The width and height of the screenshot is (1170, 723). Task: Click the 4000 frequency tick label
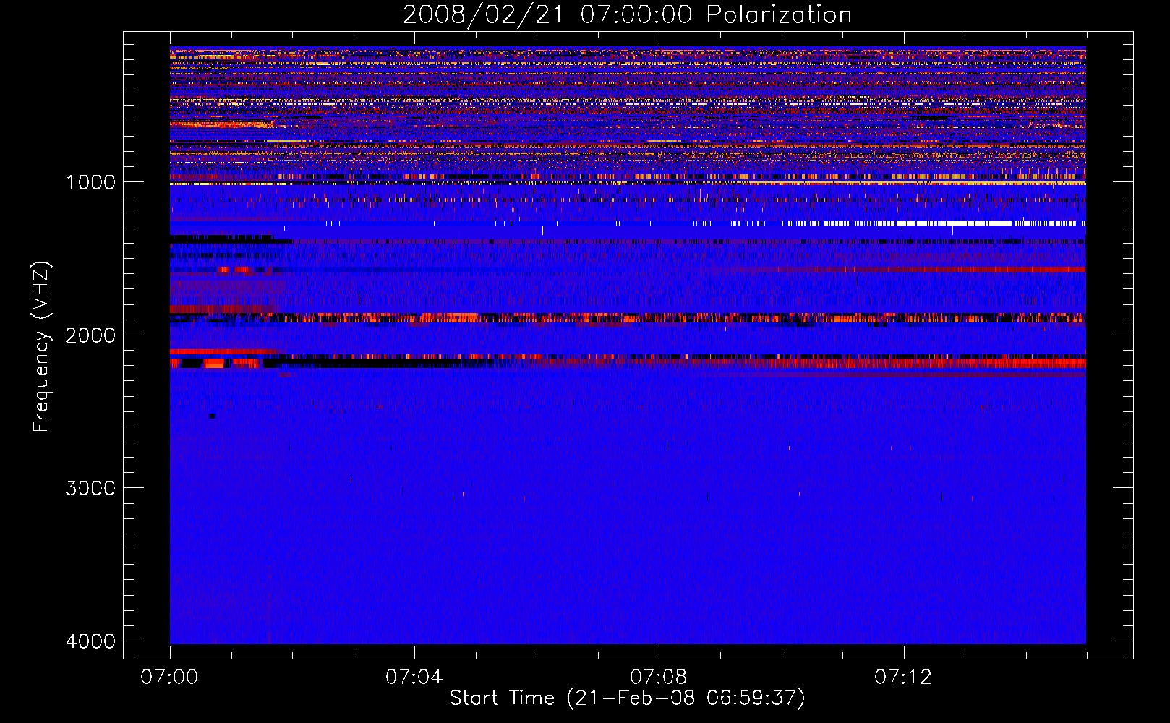point(90,641)
